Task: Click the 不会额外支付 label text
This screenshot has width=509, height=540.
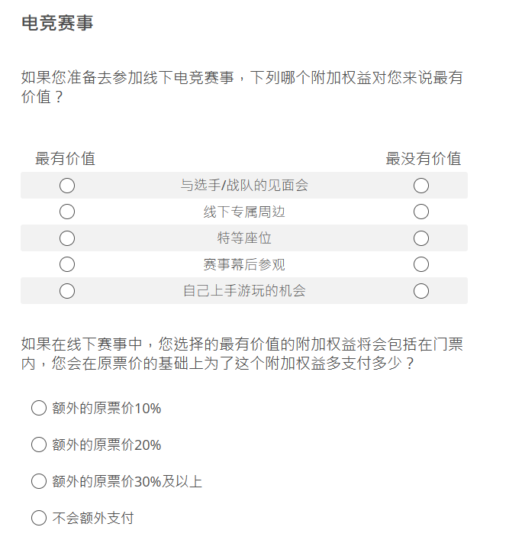Action: coord(93,518)
